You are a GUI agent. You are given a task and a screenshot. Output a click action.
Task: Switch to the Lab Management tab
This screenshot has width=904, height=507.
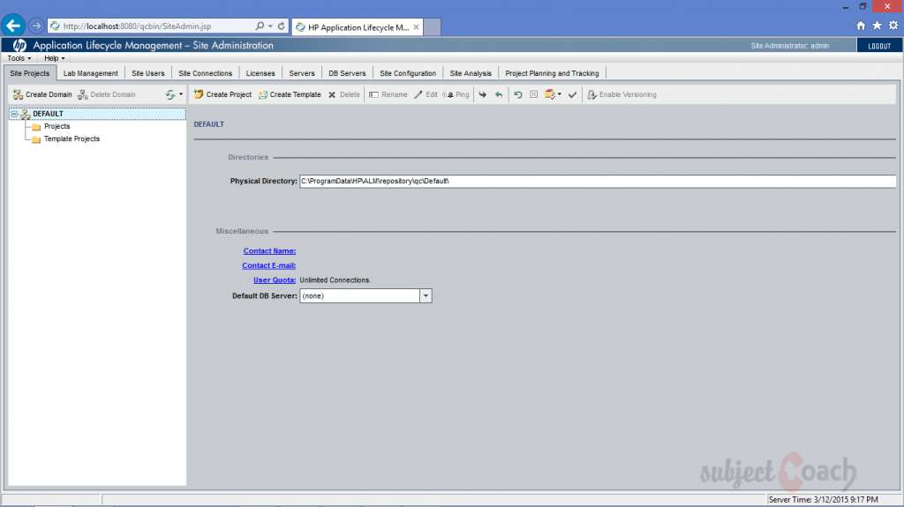click(91, 73)
